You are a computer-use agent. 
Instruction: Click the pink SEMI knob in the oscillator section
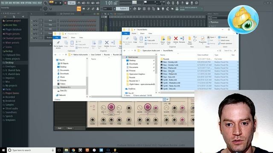pyautogui.click(x=111, y=107)
